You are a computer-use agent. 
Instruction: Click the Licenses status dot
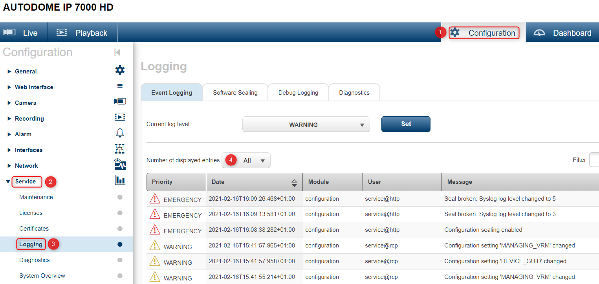click(x=120, y=213)
